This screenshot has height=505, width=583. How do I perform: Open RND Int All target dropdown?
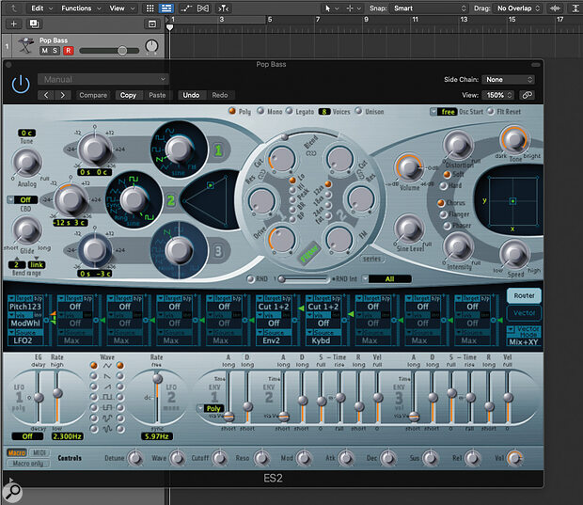point(386,279)
